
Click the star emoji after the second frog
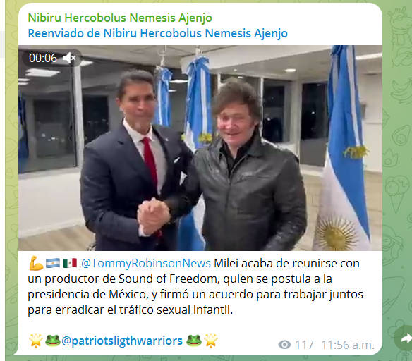coord(211,341)
